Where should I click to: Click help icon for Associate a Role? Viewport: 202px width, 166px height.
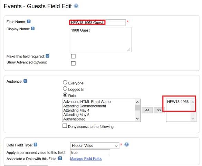(x=60, y=158)
